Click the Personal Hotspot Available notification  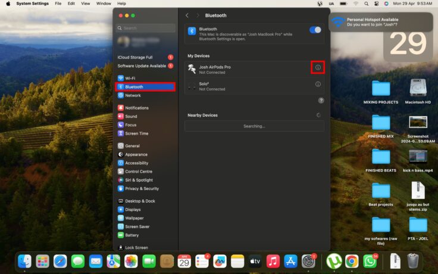click(x=381, y=22)
